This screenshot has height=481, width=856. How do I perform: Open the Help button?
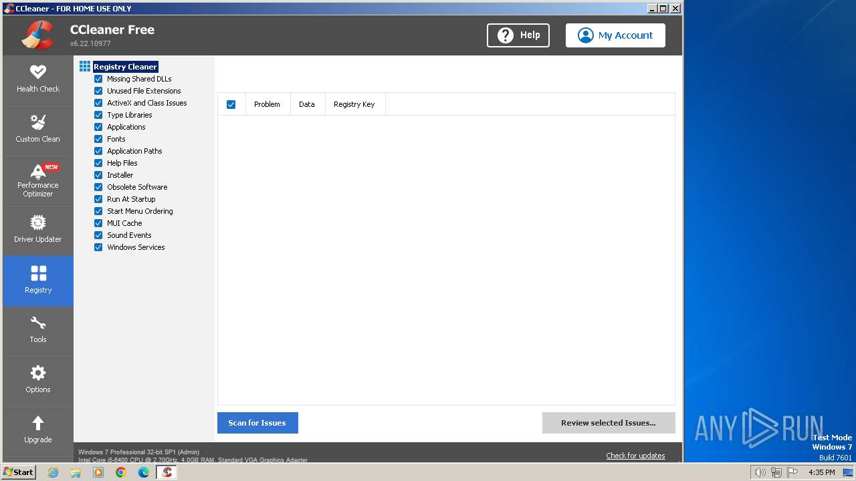click(518, 35)
